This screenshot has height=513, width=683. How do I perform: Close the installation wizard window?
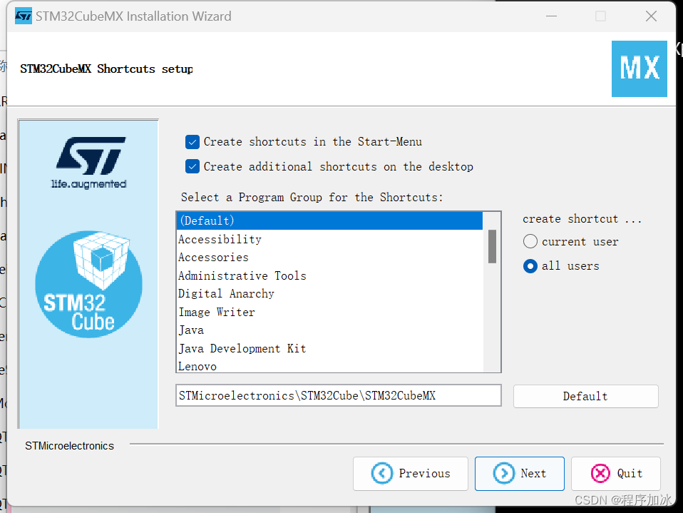[x=651, y=16]
